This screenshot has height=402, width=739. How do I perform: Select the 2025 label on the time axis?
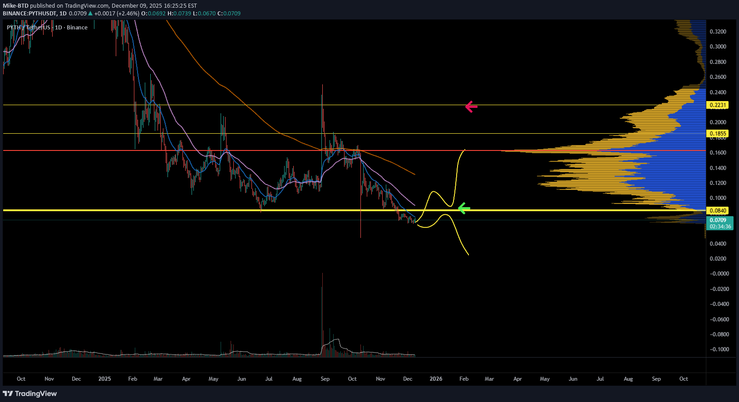(104, 379)
